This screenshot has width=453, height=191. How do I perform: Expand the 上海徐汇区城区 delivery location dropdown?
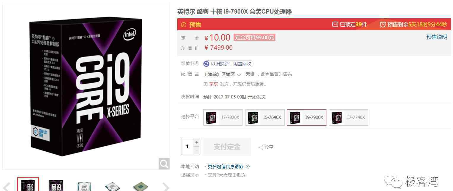click(223, 74)
